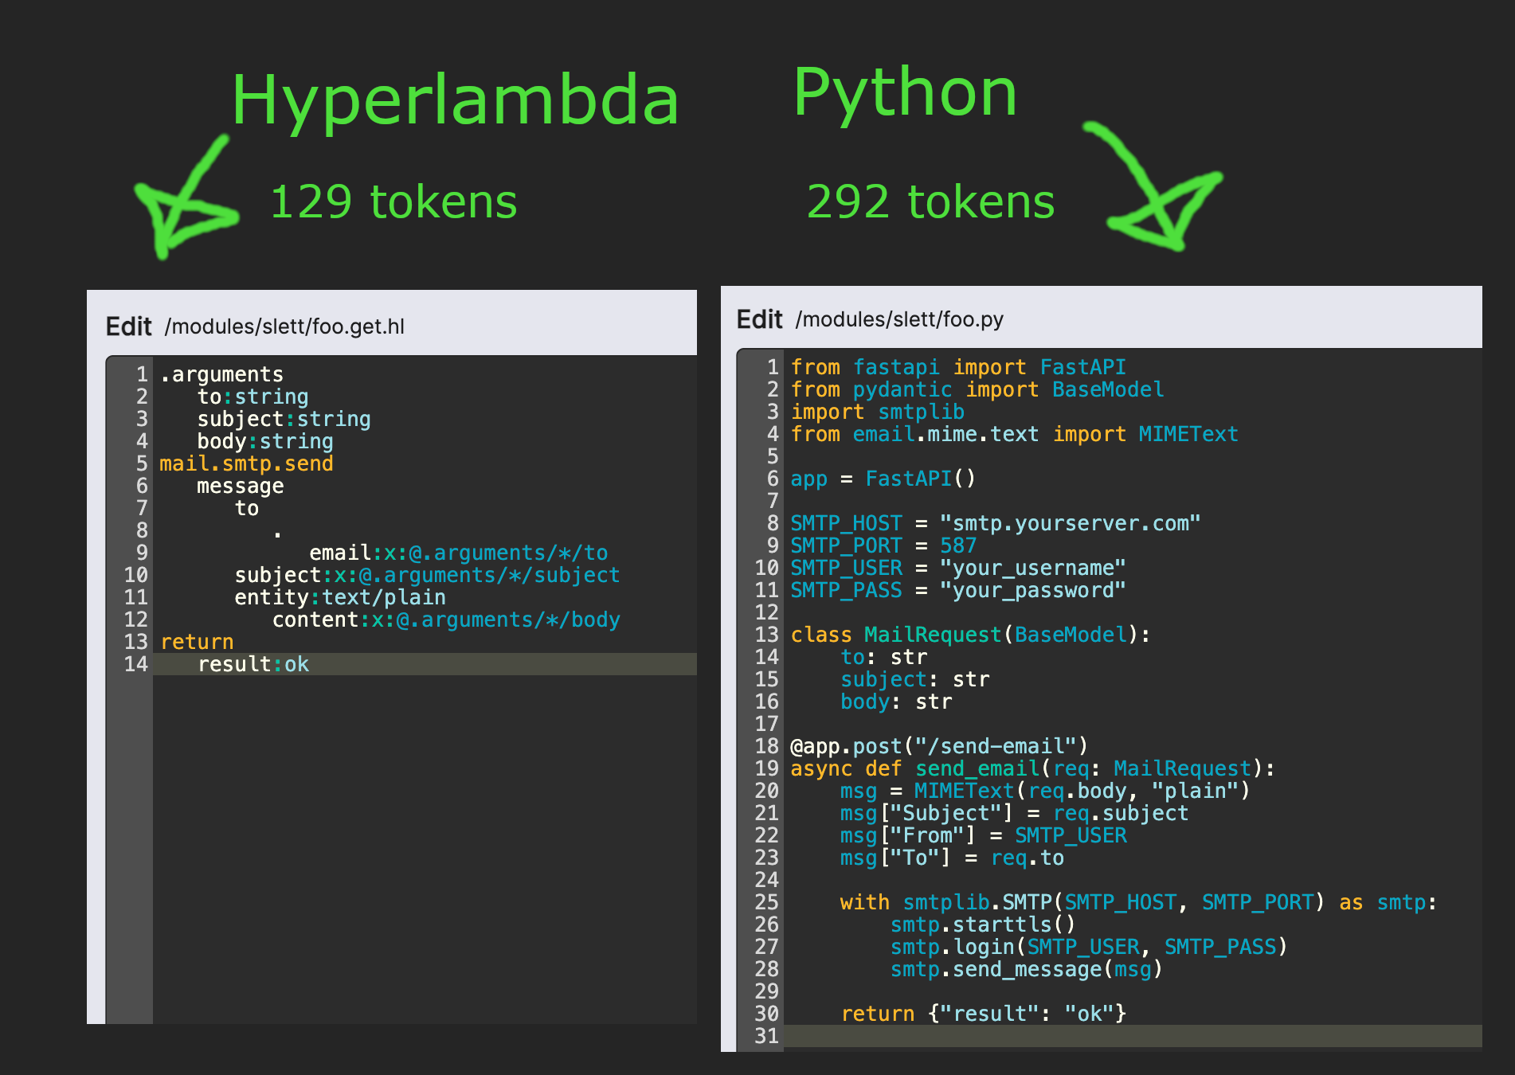Click the @app.post("/send-email") decorator
The image size is (1515, 1075).
[938, 746]
